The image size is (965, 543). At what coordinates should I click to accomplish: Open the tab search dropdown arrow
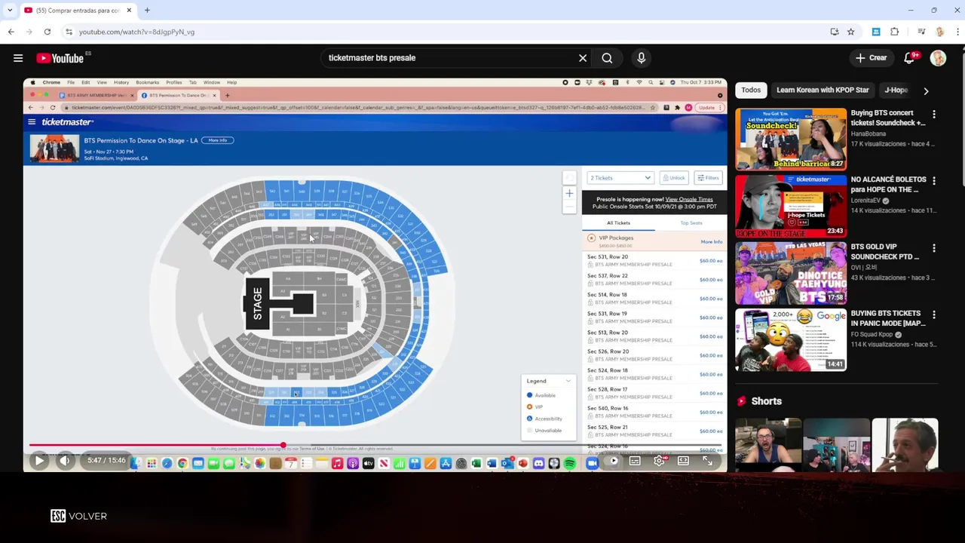click(10, 11)
